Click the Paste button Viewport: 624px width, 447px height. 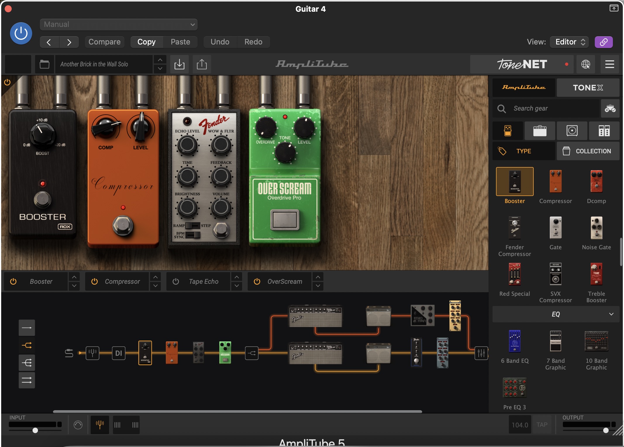click(180, 42)
